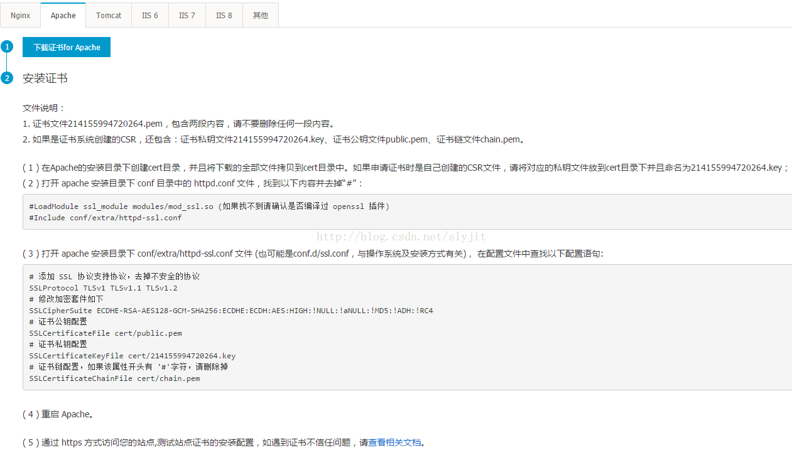This screenshot has height=460, width=792.
Task: Click the SSLProtocol TLSv1 configuration line
Action: pos(103,288)
